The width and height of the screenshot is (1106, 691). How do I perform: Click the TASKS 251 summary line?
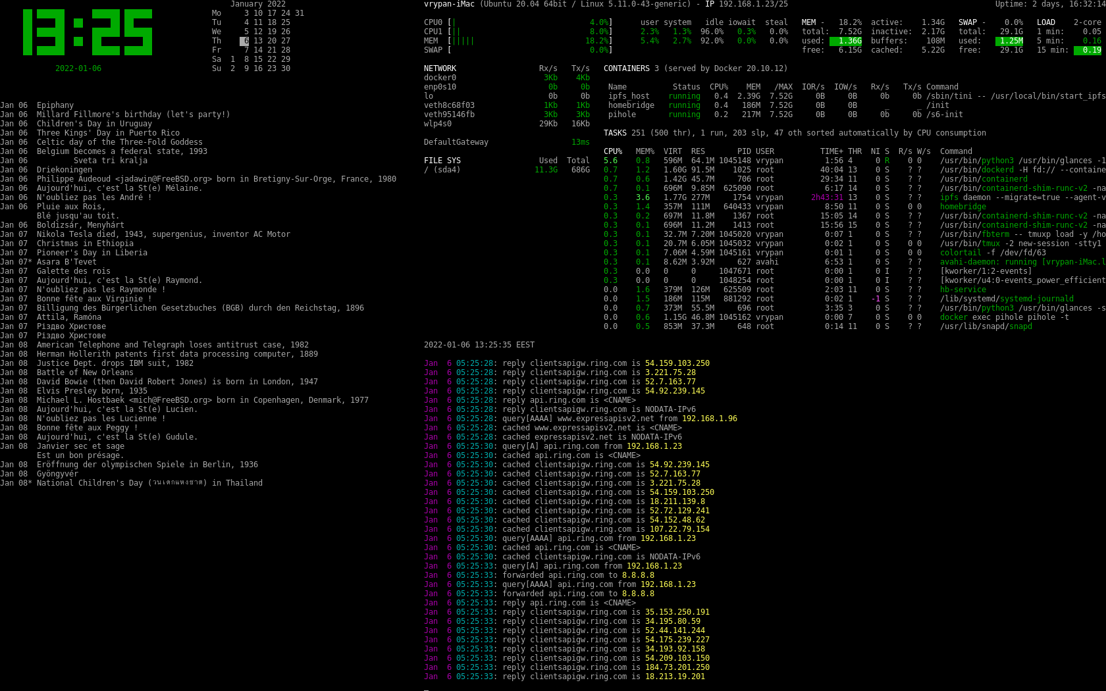pos(795,133)
